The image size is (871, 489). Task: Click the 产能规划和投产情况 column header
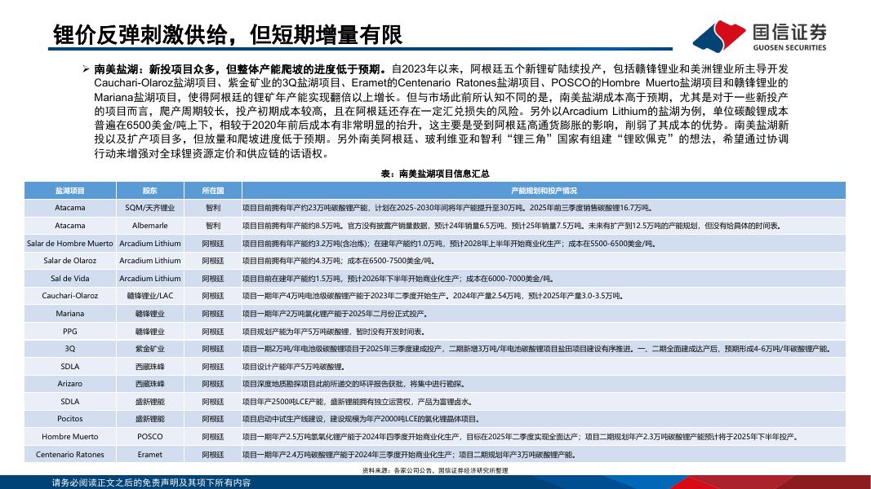point(544,190)
